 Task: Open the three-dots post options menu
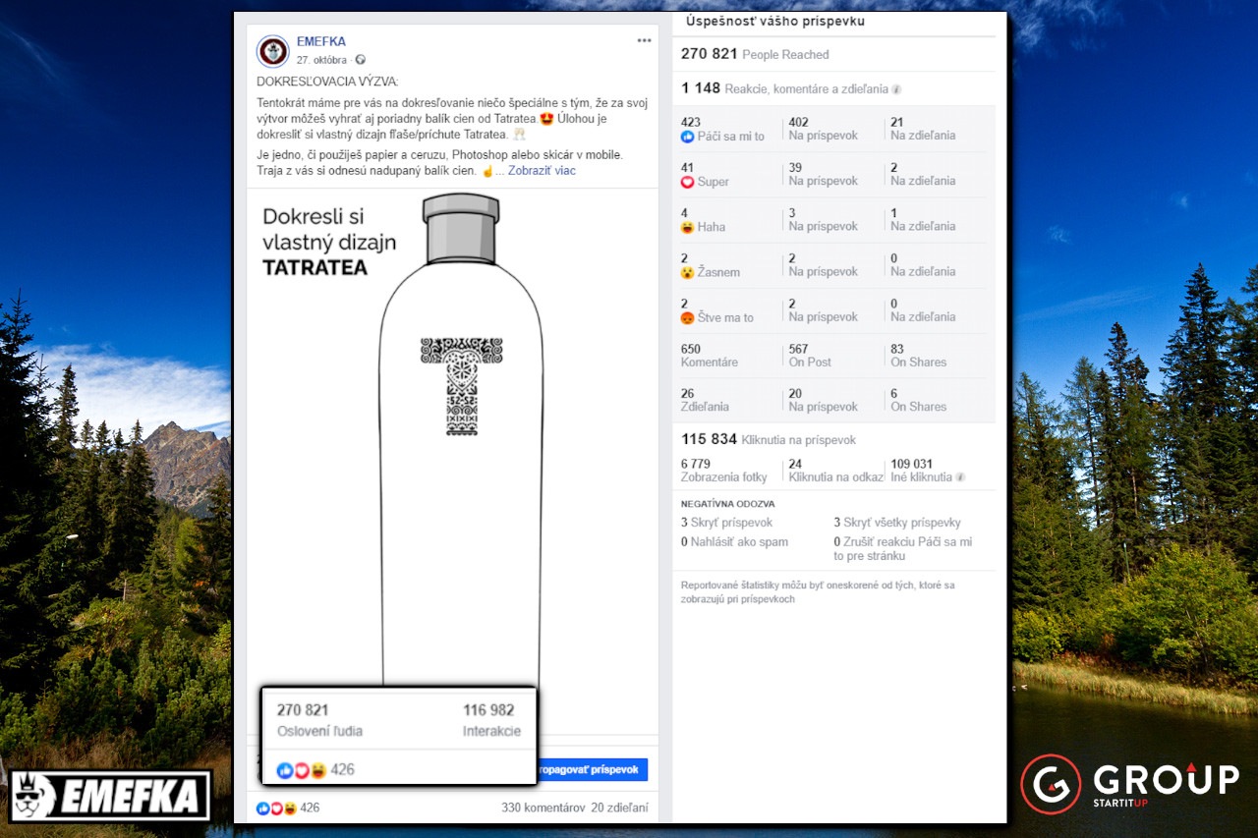[644, 40]
